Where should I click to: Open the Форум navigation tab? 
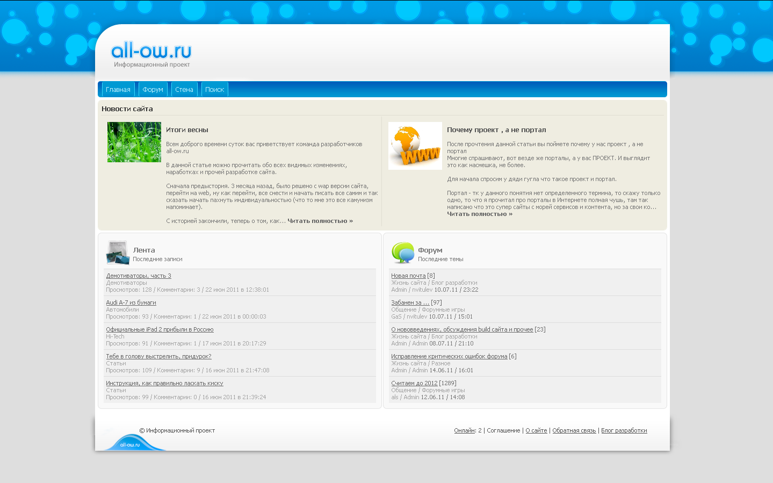[153, 90]
